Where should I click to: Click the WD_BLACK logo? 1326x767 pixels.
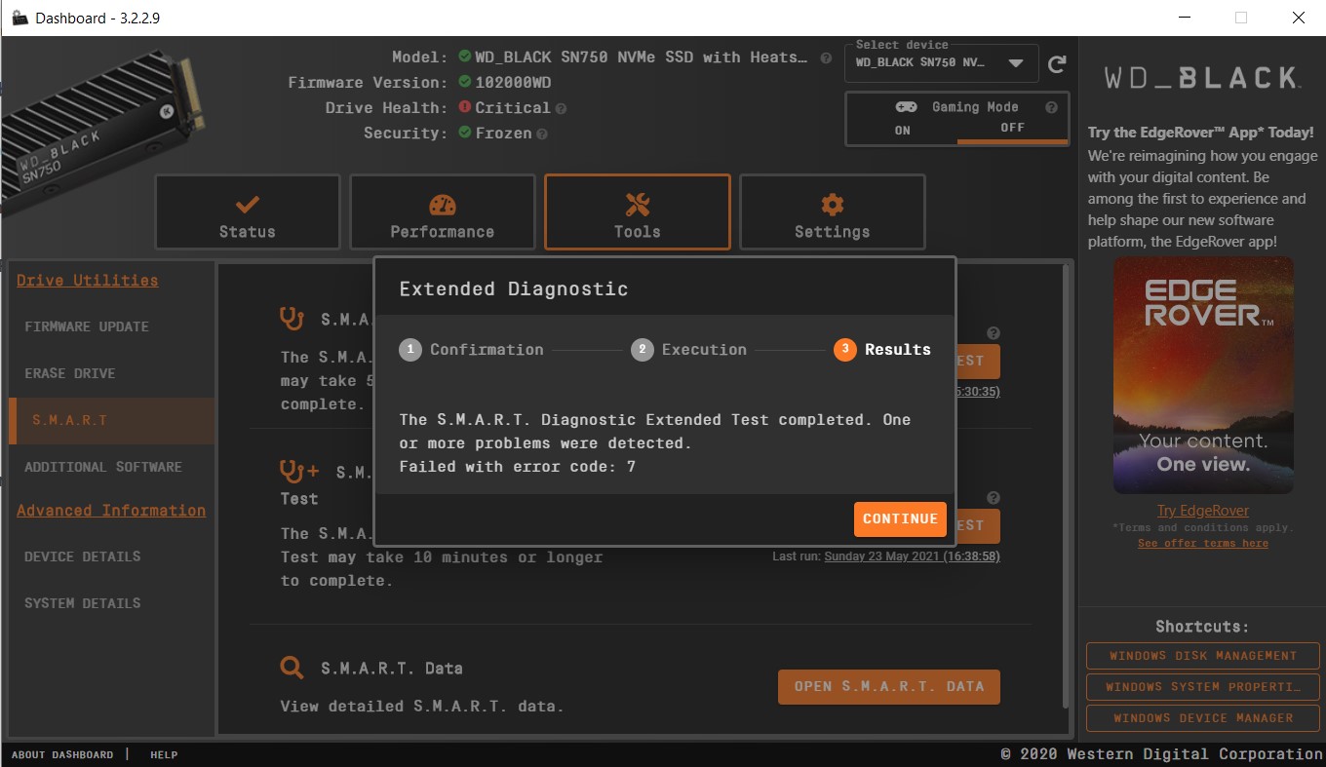point(1202,78)
